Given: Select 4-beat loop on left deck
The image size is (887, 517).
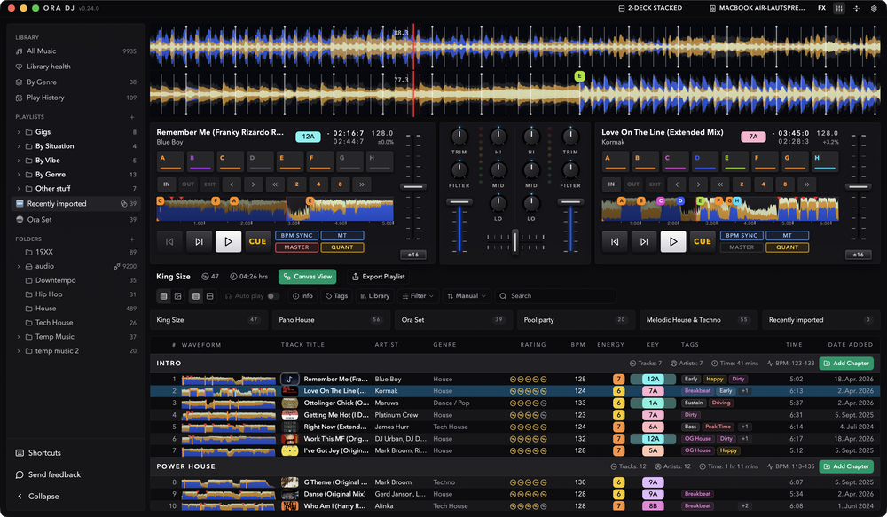Looking at the screenshot, I should pos(318,184).
